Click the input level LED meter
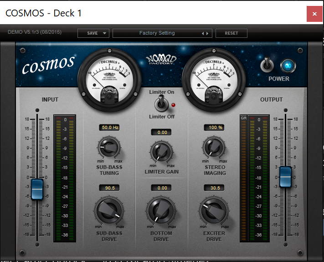The image size is (324, 262). (65, 178)
